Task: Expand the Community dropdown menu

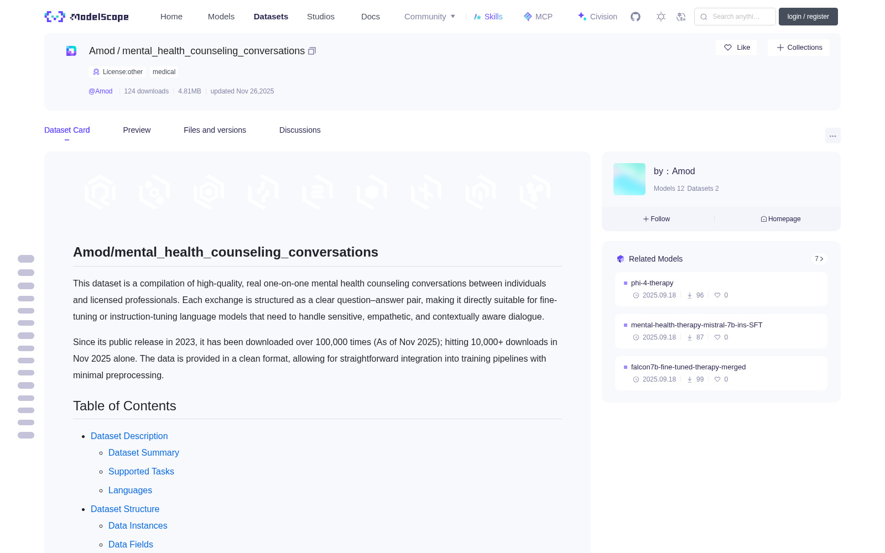Action: [x=430, y=17]
